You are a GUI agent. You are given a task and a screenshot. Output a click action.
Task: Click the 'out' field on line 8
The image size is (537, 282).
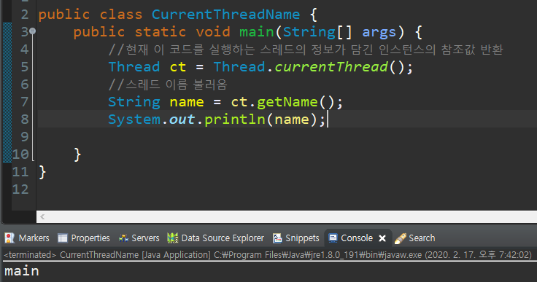[182, 120]
